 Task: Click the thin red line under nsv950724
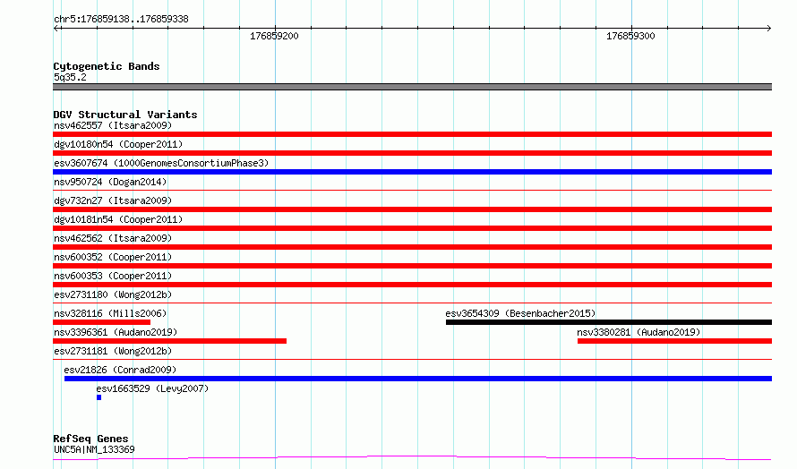click(412, 190)
